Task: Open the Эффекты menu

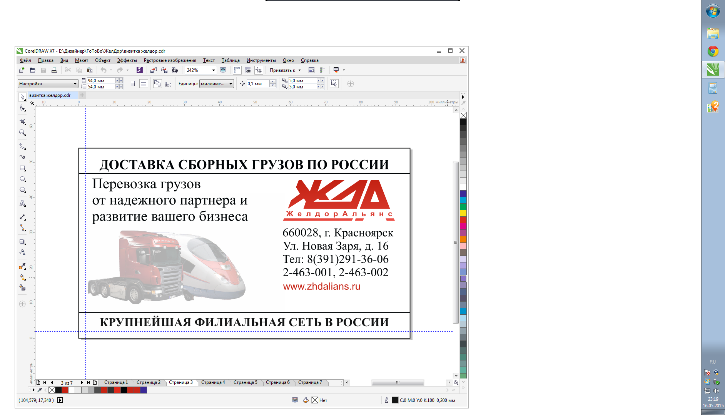Action: click(127, 60)
